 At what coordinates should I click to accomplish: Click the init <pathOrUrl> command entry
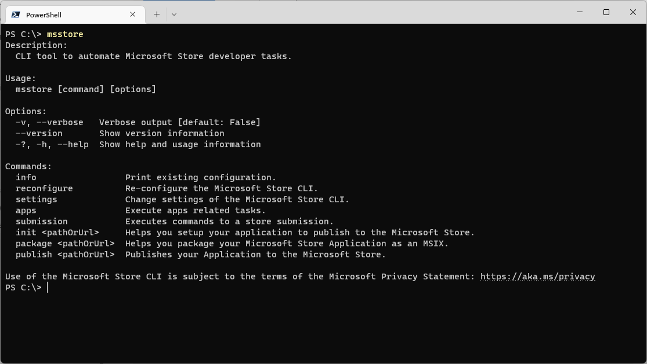pyautogui.click(x=57, y=232)
